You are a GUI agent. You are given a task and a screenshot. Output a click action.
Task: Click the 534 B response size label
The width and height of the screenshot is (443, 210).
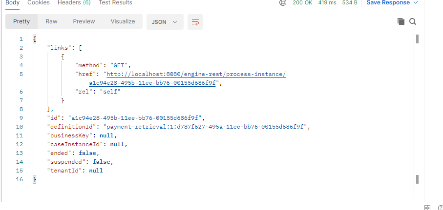349,2
